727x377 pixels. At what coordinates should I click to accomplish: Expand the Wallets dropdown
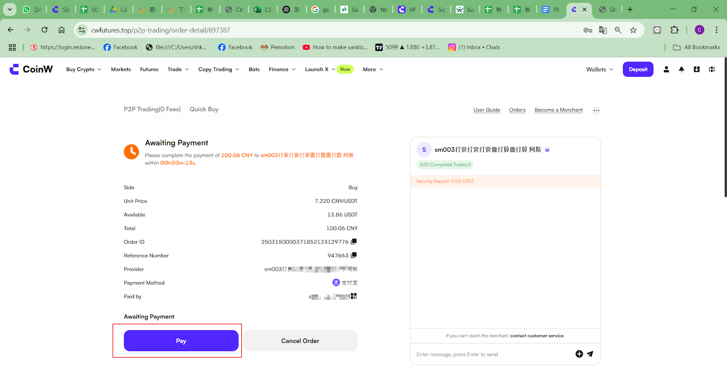(x=600, y=69)
